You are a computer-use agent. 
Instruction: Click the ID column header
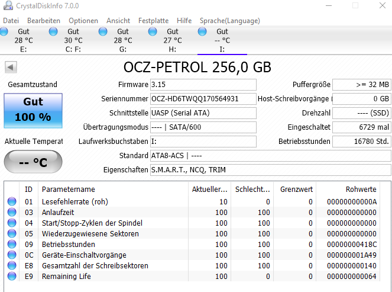click(28, 190)
